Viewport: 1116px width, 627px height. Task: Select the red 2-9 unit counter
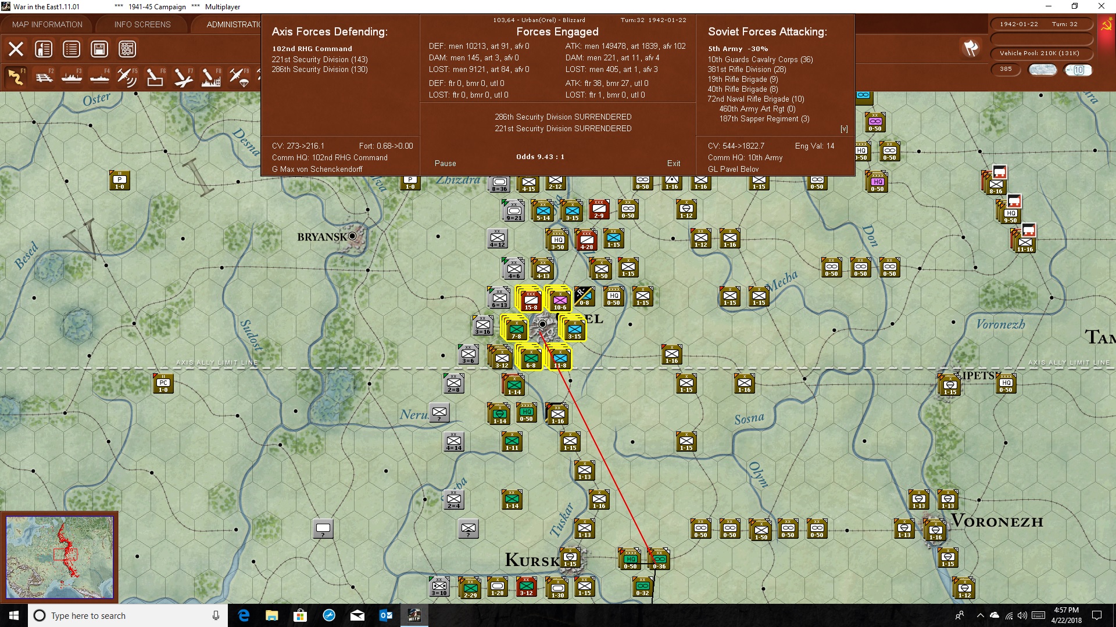pyautogui.click(x=599, y=209)
